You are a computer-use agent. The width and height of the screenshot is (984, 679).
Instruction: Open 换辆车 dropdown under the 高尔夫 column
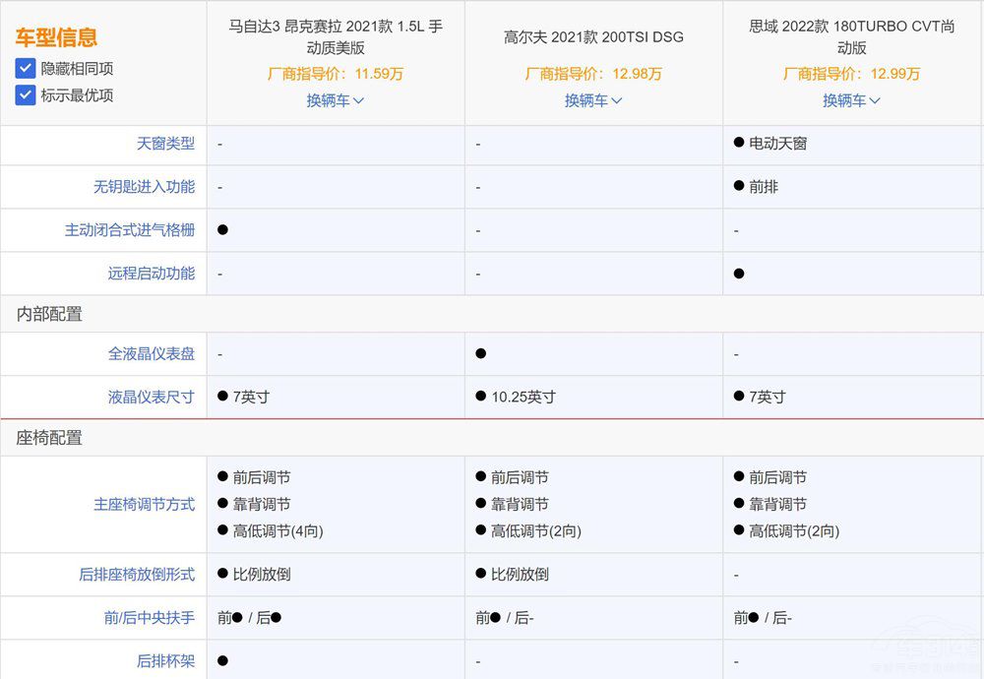pyautogui.click(x=592, y=100)
